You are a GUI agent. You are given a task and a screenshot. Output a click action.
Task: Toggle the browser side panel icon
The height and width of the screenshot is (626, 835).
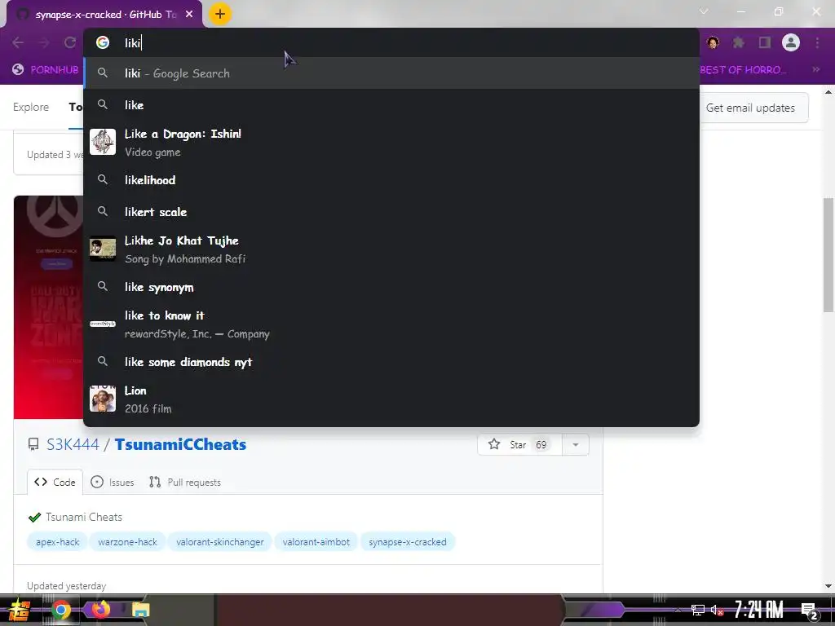765,42
